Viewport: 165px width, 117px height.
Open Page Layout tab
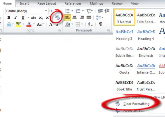[x=47, y=4]
